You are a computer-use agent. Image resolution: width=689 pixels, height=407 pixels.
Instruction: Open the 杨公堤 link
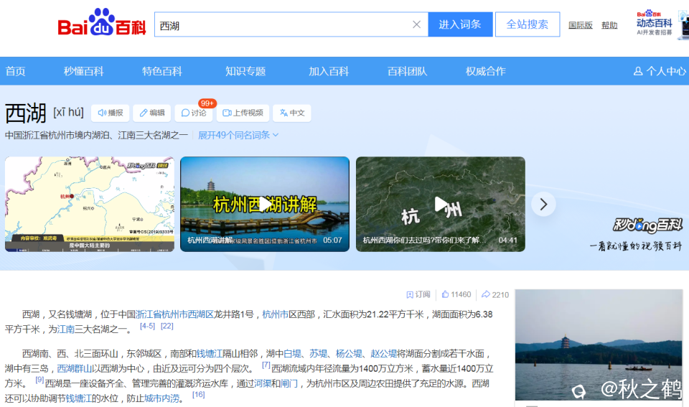349,354
